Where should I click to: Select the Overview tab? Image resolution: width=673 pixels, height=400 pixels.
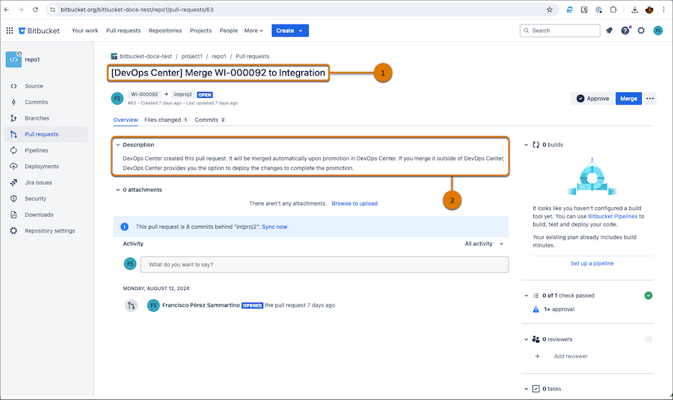[x=126, y=120]
